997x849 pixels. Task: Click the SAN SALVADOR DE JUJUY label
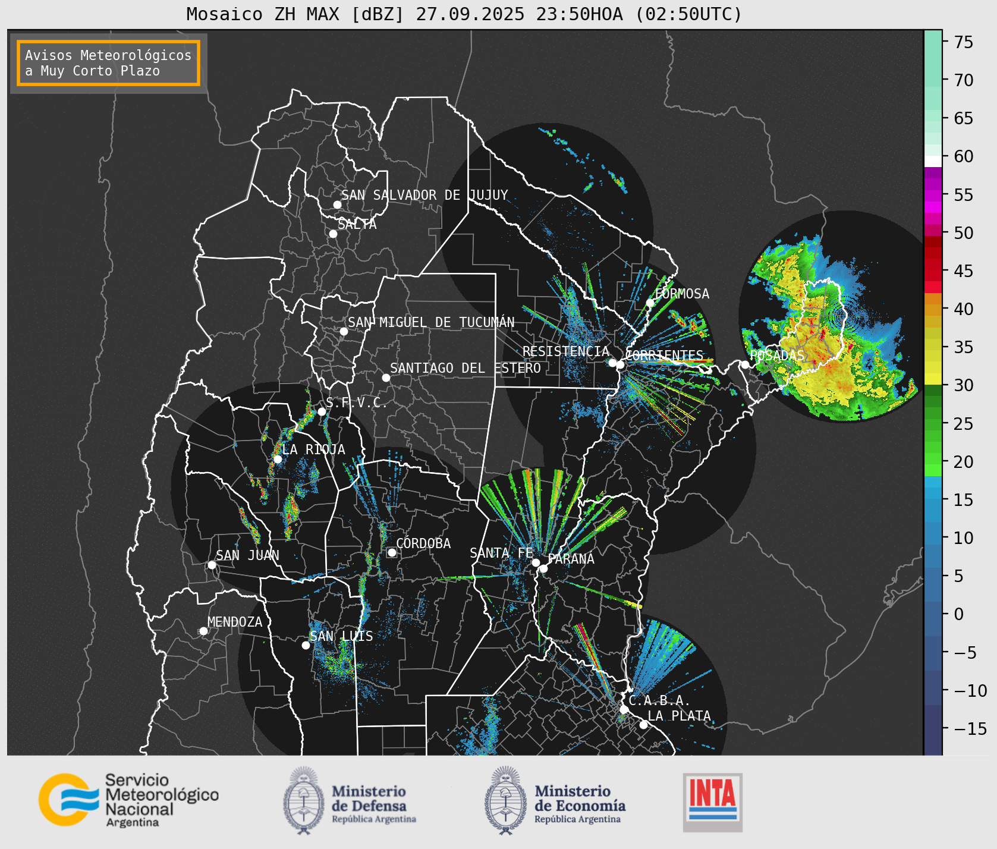[x=424, y=195]
